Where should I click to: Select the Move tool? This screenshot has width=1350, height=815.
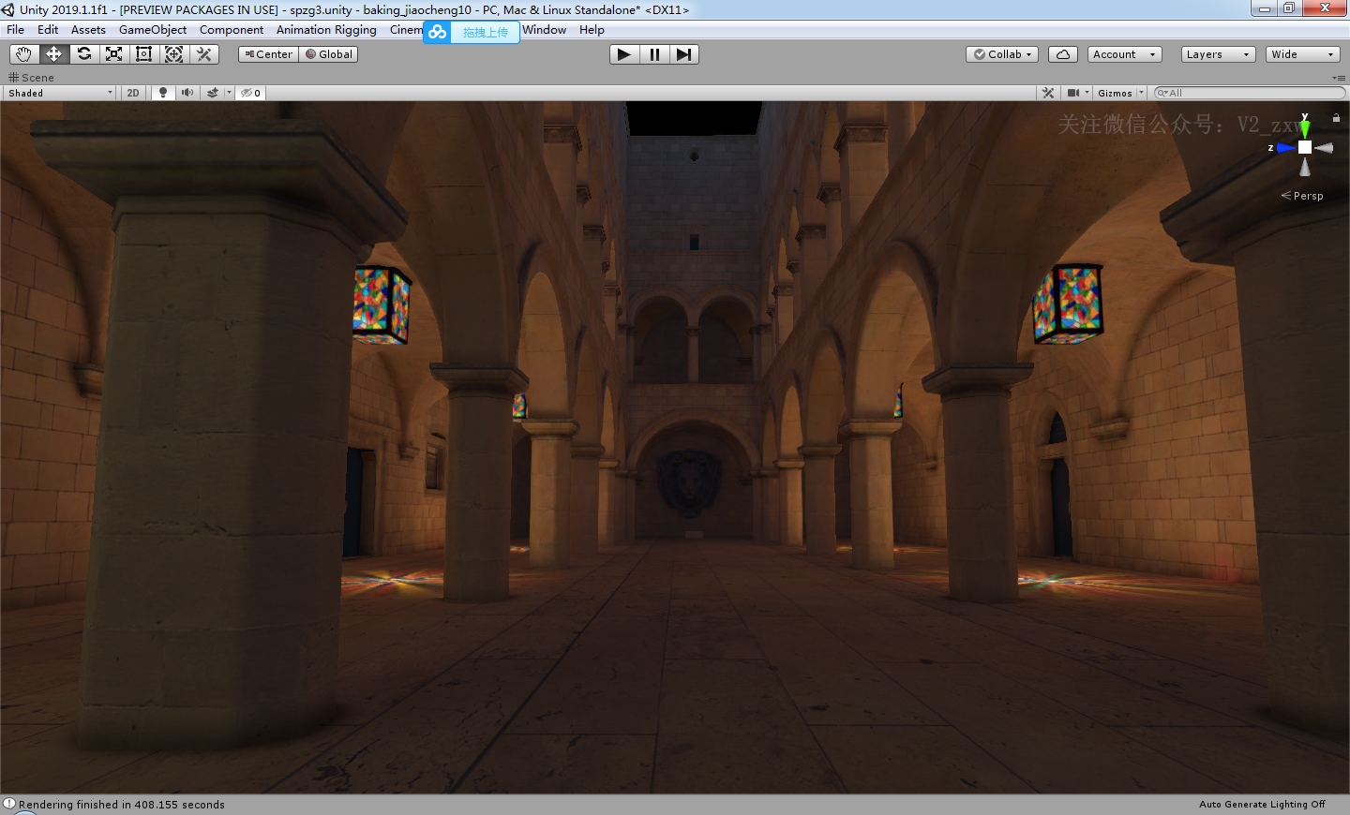(x=53, y=54)
